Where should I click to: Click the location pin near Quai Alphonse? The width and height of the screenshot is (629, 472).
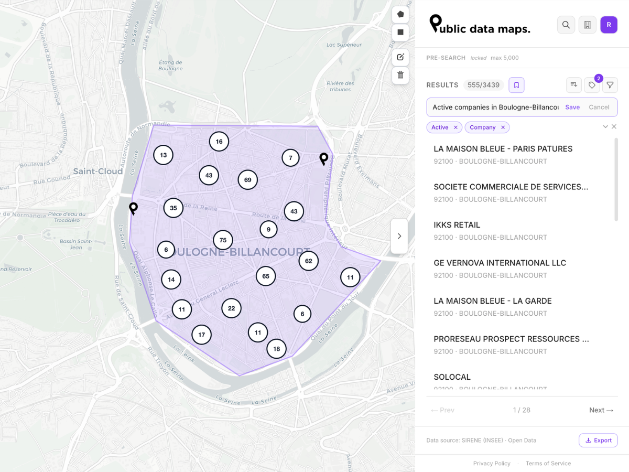pyautogui.click(x=134, y=208)
